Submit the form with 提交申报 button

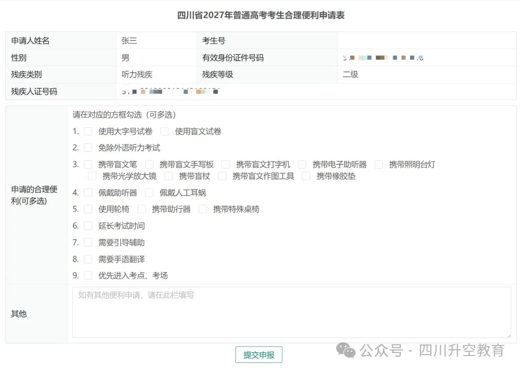click(259, 355)
